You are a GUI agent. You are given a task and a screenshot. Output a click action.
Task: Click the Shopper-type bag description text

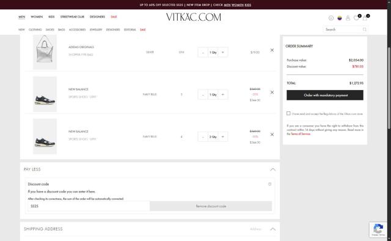coord(81,55)
